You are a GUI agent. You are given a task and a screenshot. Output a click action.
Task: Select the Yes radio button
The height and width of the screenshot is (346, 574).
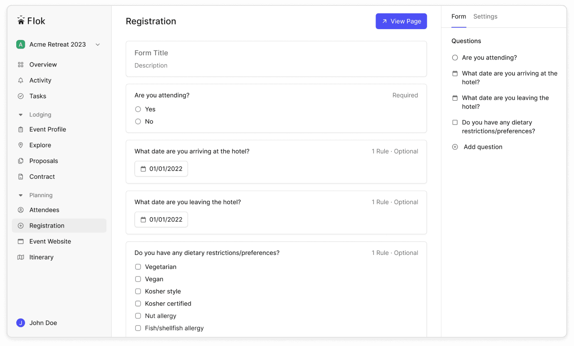coord(138,109)
